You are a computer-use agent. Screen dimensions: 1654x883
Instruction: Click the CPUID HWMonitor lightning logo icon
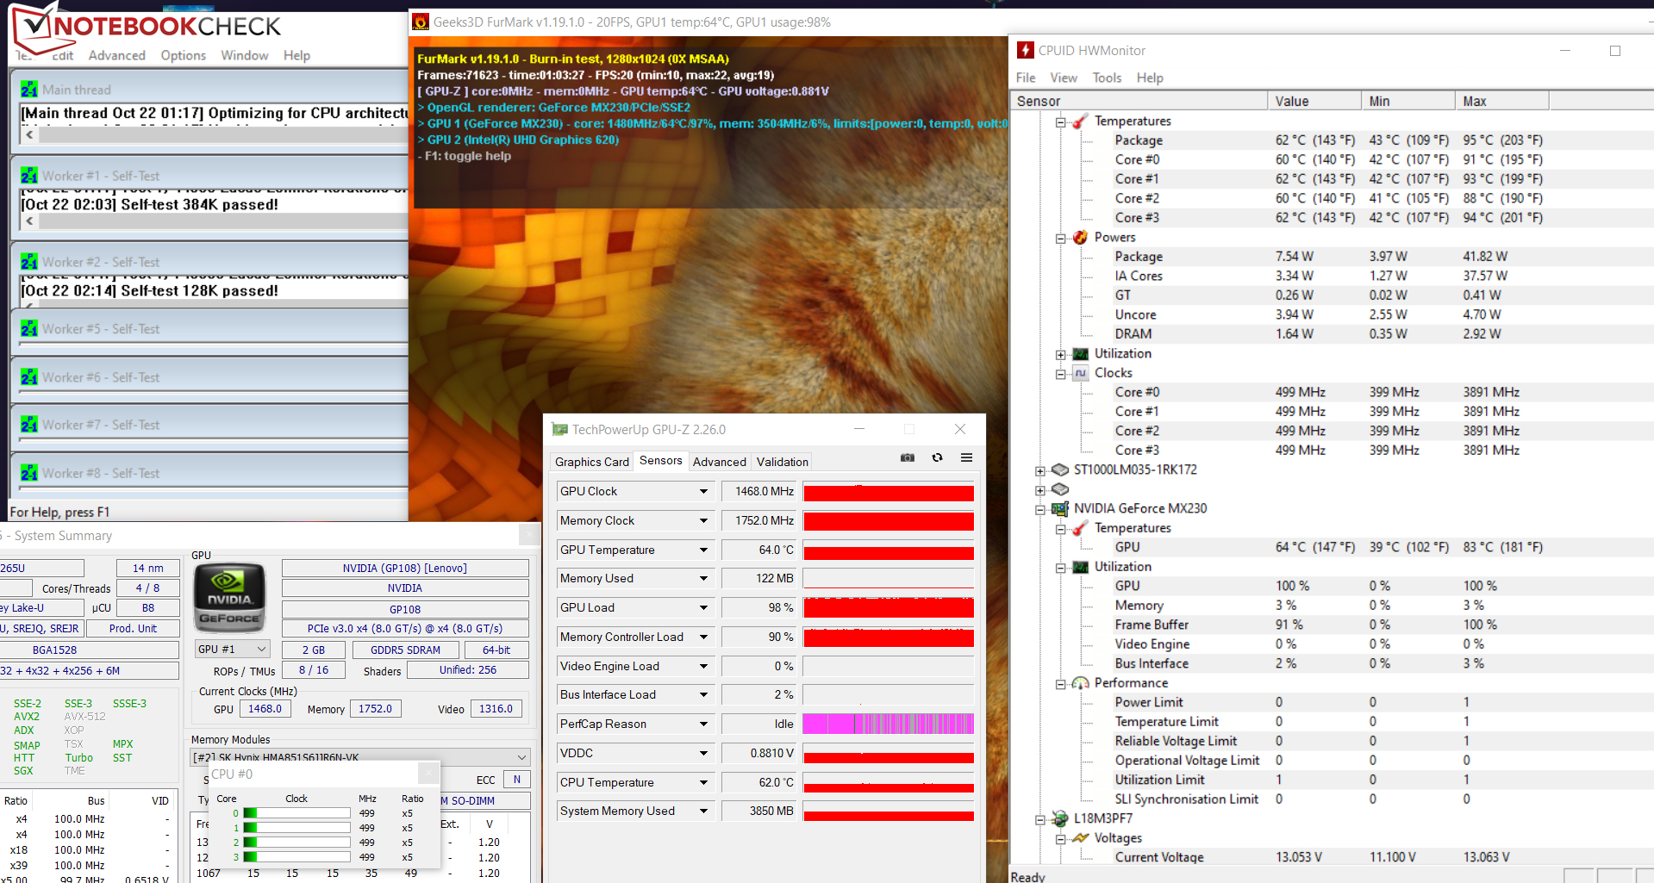[x=1026, y=50]
